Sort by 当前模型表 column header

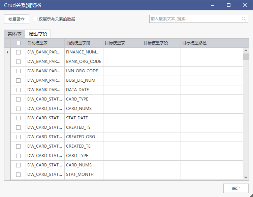coord(45,43)
